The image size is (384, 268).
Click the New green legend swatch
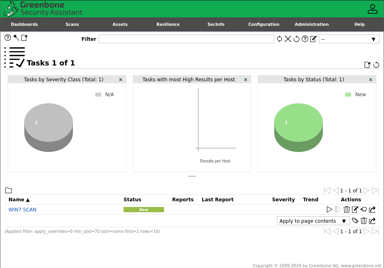point(348,95)
